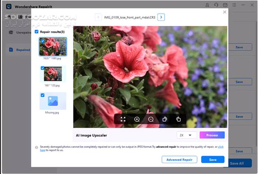This screenshot has width=258, height=174.
Task: Rotate the image counterclockwise
Action: tap(164, 119)
